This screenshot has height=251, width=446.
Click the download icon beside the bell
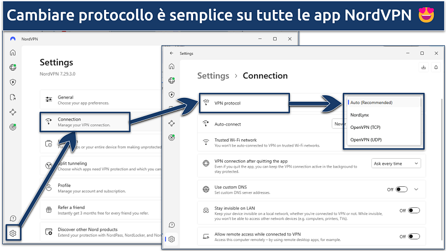(423, 67)
